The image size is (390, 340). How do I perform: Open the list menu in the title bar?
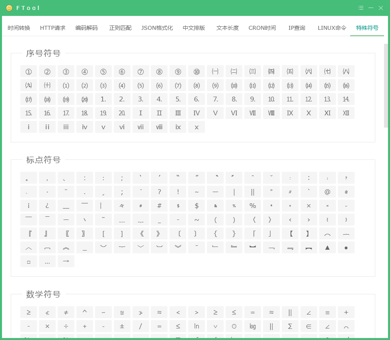click(x=361, y=8)
